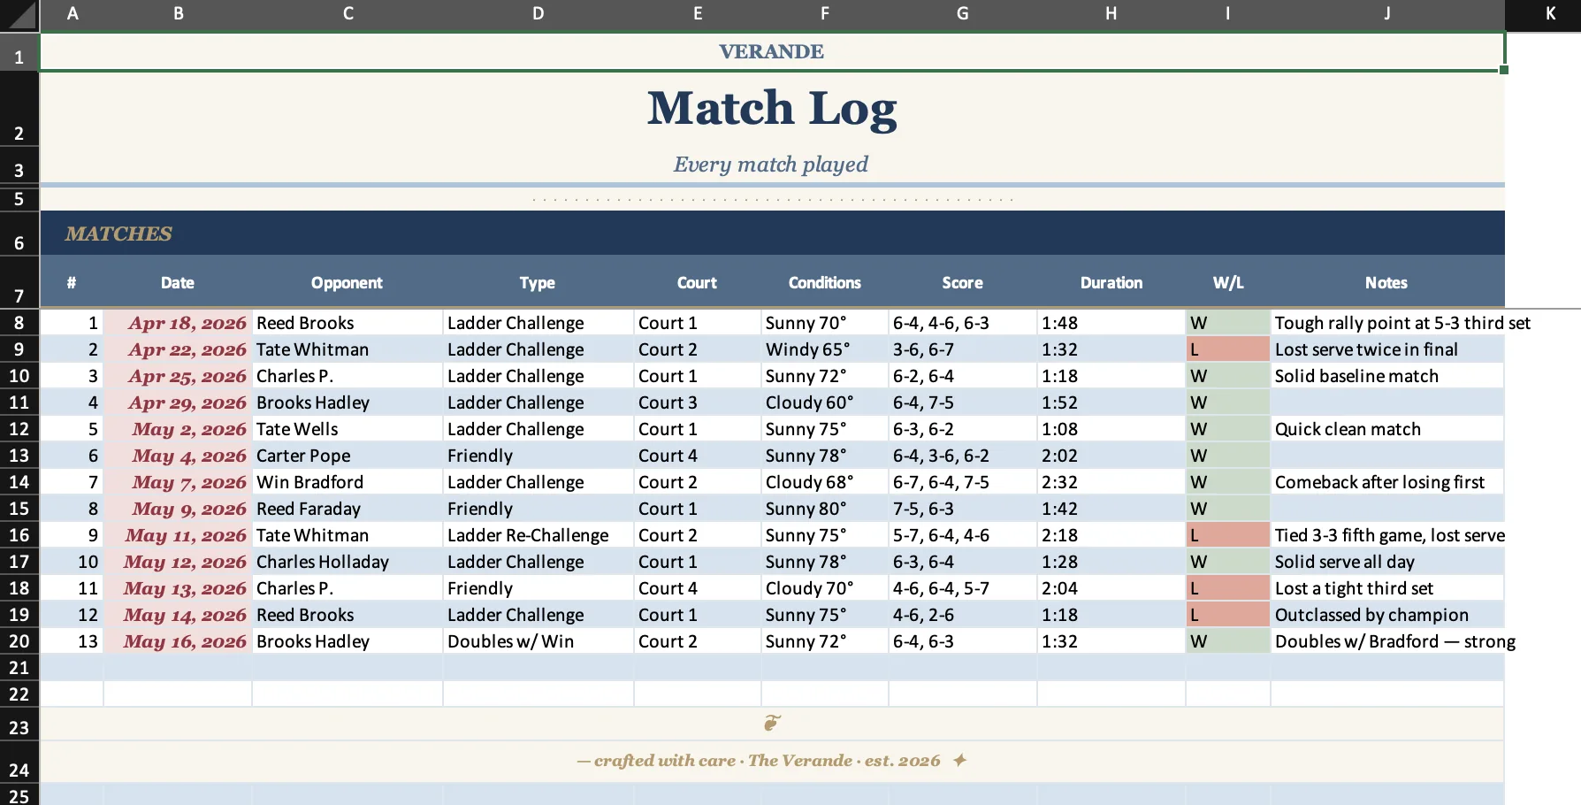Click the MATCHES section banner

772,234
